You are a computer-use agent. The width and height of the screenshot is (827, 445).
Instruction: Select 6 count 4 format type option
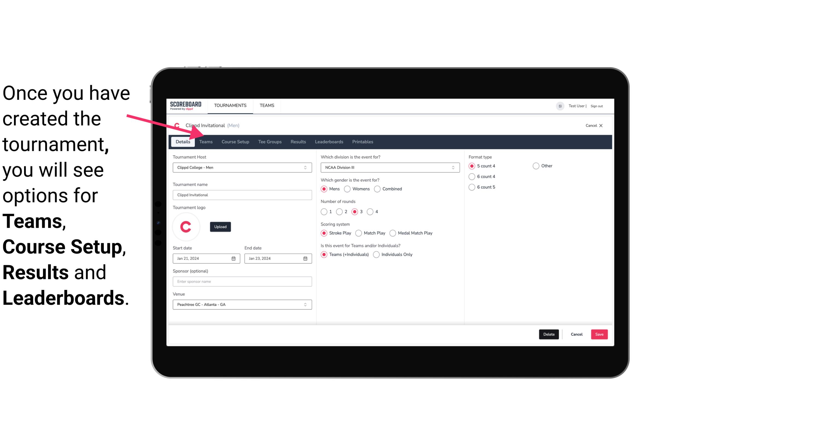point(472,177)
